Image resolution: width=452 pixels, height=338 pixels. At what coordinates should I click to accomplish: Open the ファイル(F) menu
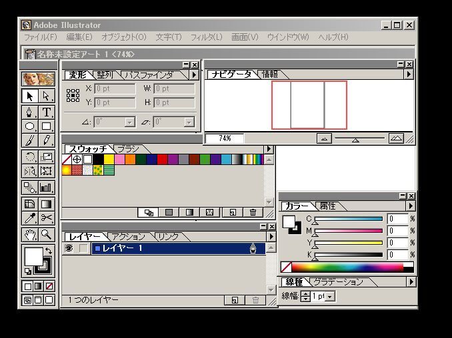point(41,37)
